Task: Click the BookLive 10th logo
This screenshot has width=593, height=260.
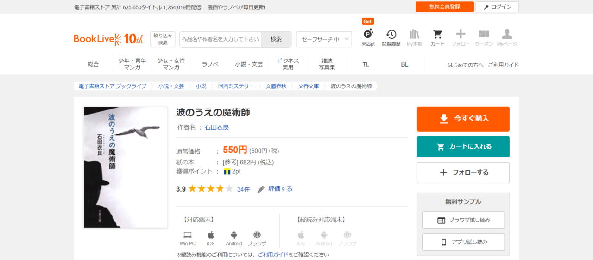Action: (x=108, y=39)
